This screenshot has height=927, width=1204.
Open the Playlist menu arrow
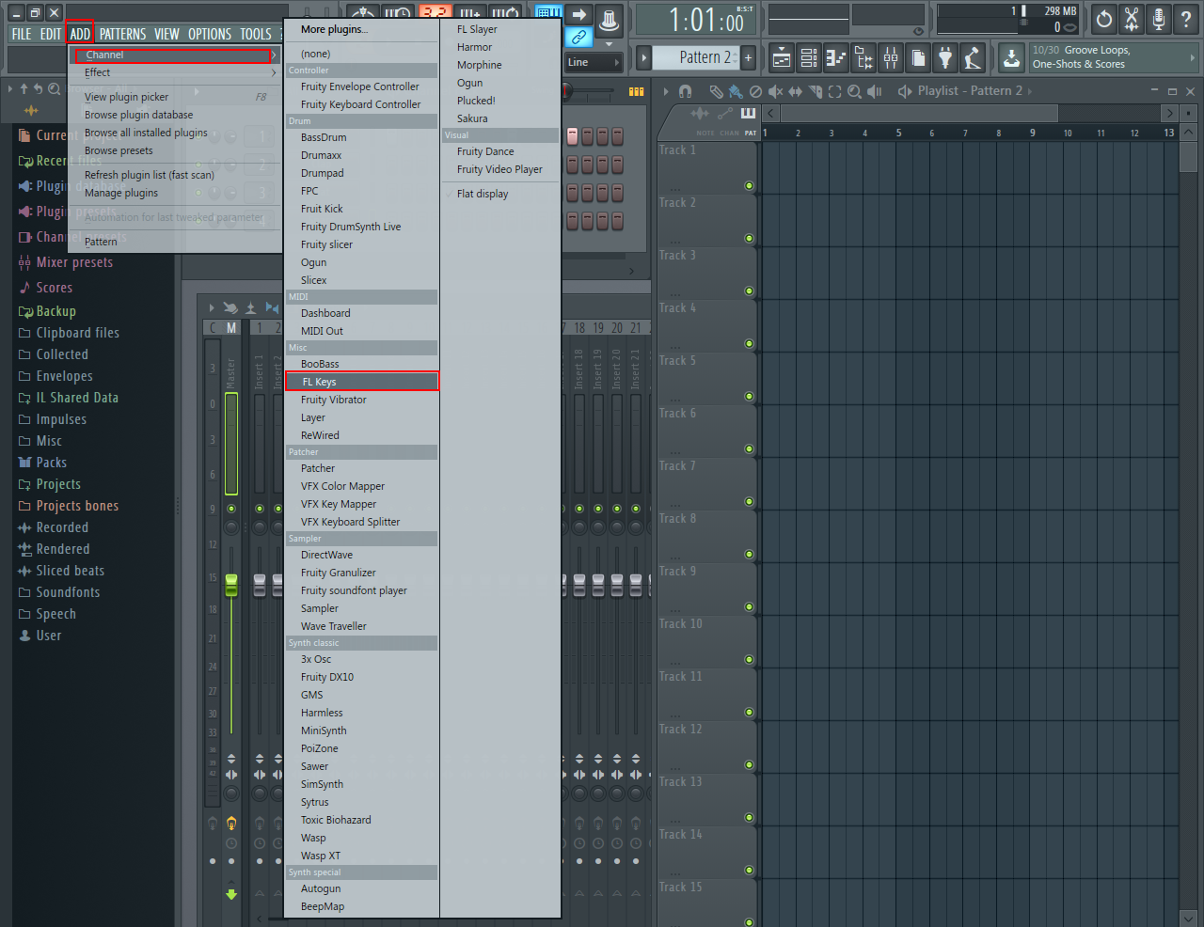[x=666, y=91]
